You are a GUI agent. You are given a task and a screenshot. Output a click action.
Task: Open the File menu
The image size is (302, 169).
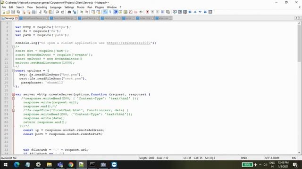(4, 7)
